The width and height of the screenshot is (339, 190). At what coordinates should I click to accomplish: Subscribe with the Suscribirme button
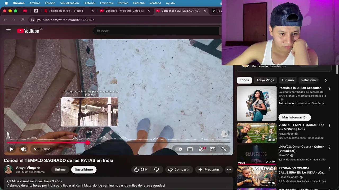84,170
